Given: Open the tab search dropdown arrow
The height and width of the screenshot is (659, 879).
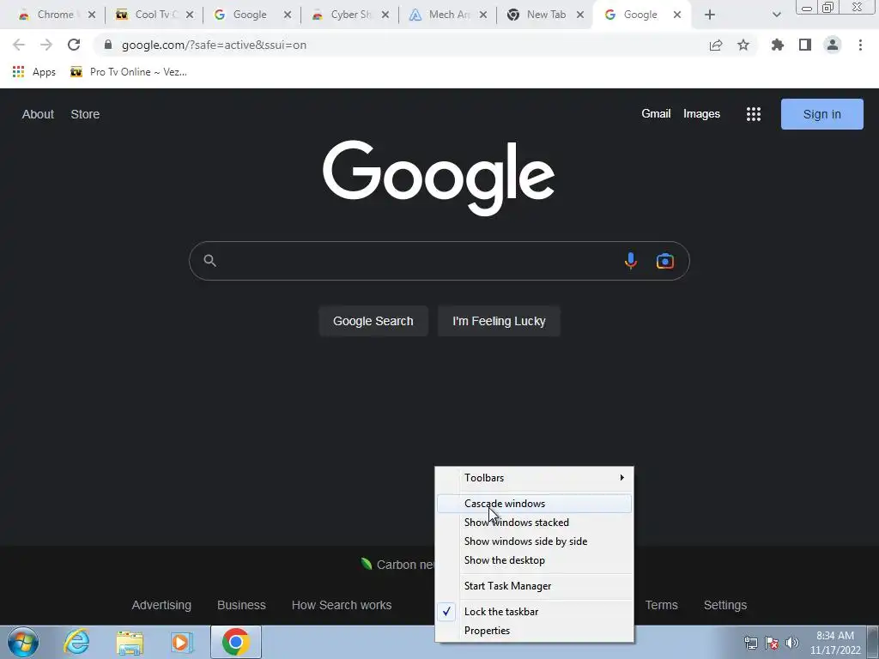Looking at the screenshot, I should [x=776, y=15].
